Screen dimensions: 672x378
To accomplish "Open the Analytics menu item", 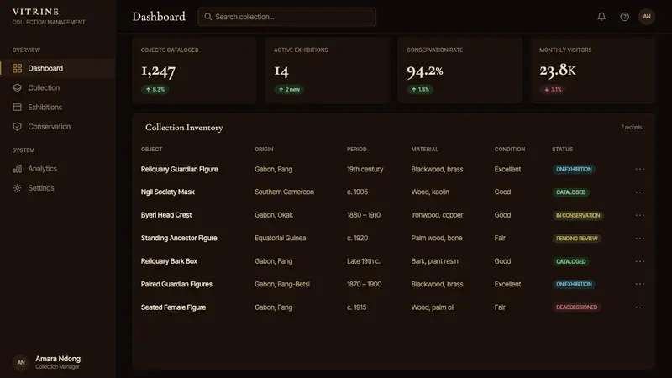I will pos(58,169).
